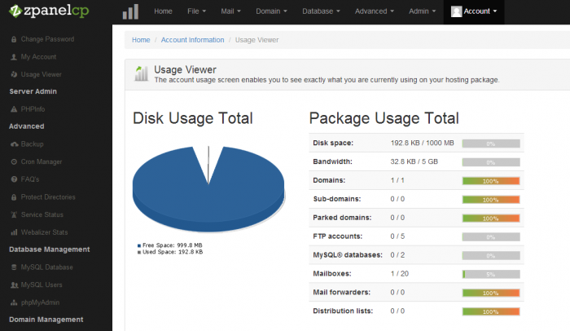Click the clock icon beside Cron Manager

pos(13,161)
